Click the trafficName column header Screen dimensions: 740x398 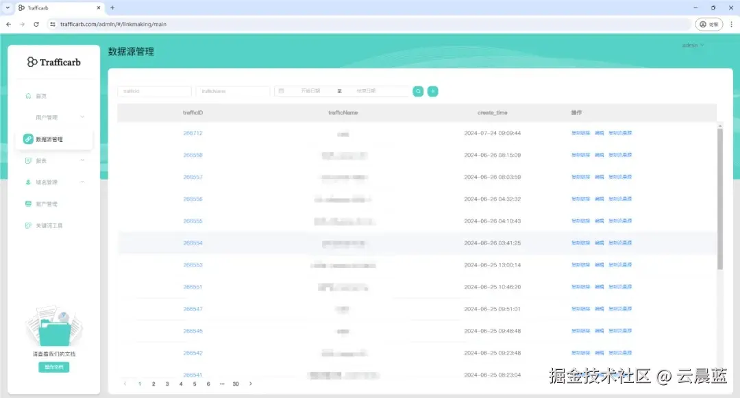(x=343, y=113)
